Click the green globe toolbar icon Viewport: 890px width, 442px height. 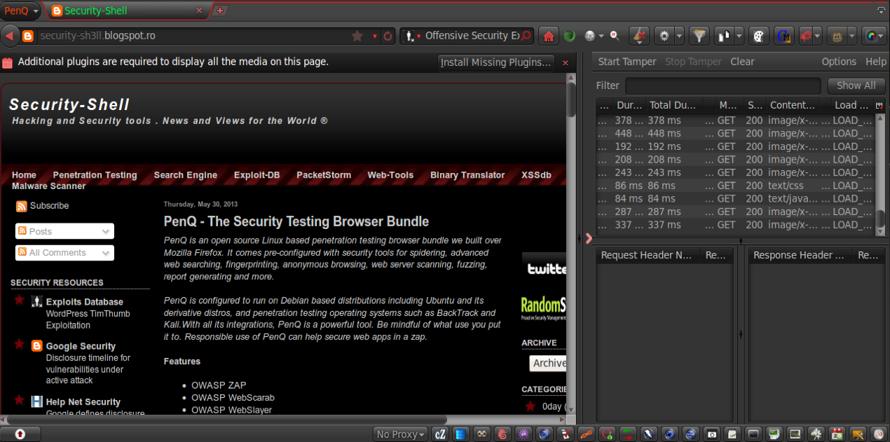570,36
